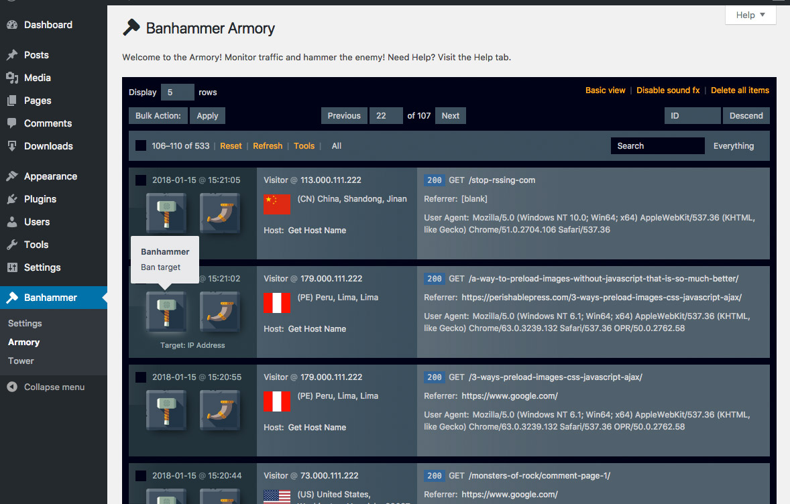
Task: Click Delete all items link
Action: [740, 90]
